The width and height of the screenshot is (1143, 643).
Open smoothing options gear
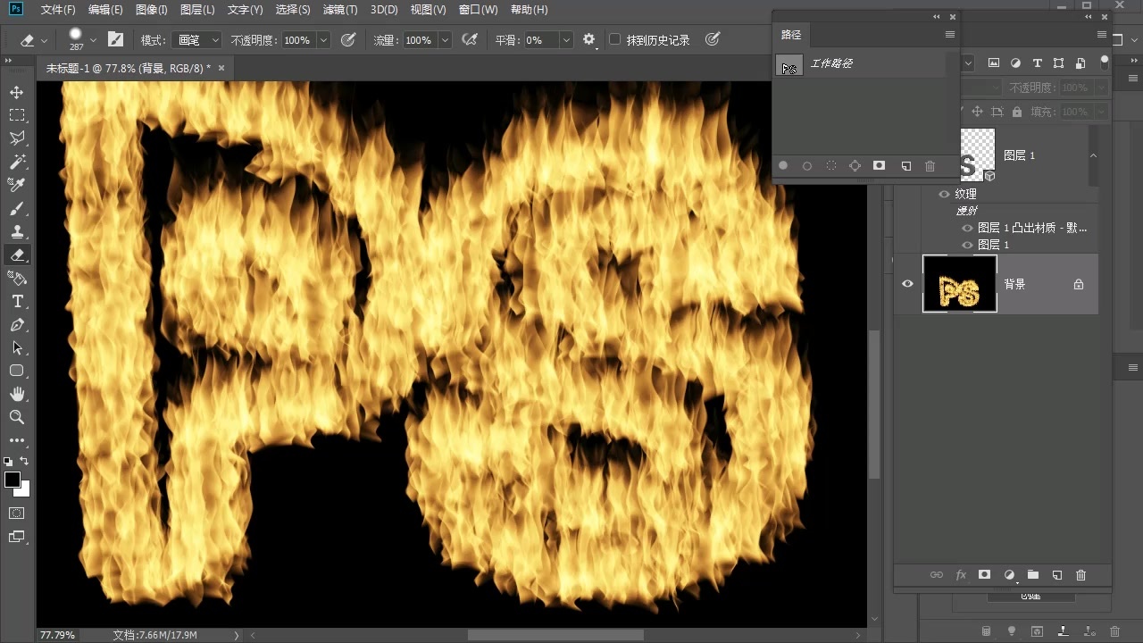[588, 39]
